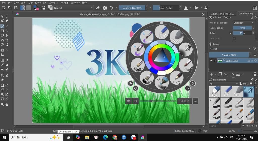This screenshot has height=141, width=258.
Task: Select the Elliptical Selection tool
Action: pyautogui.click(x=7, y=85)
